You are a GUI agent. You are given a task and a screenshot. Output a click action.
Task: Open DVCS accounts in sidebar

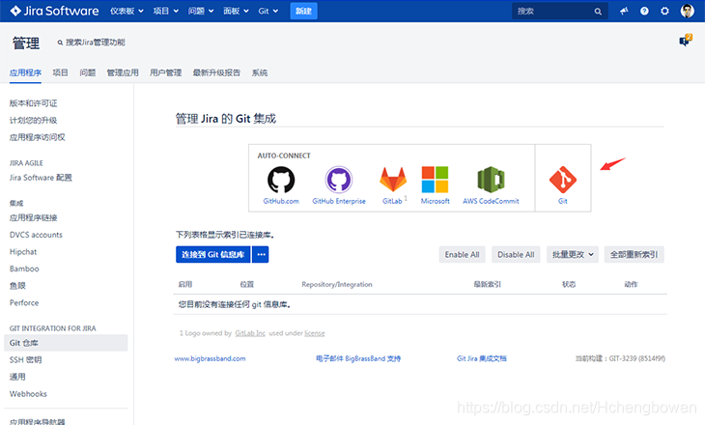point(36,235)
